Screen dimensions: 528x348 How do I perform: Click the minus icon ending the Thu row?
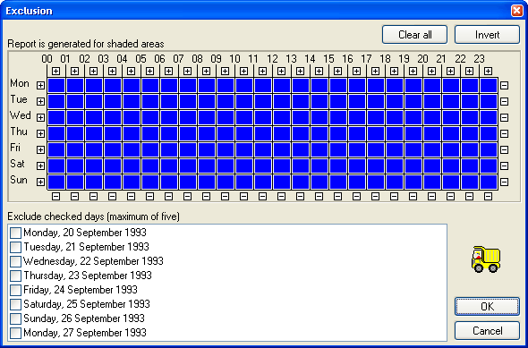504,133
